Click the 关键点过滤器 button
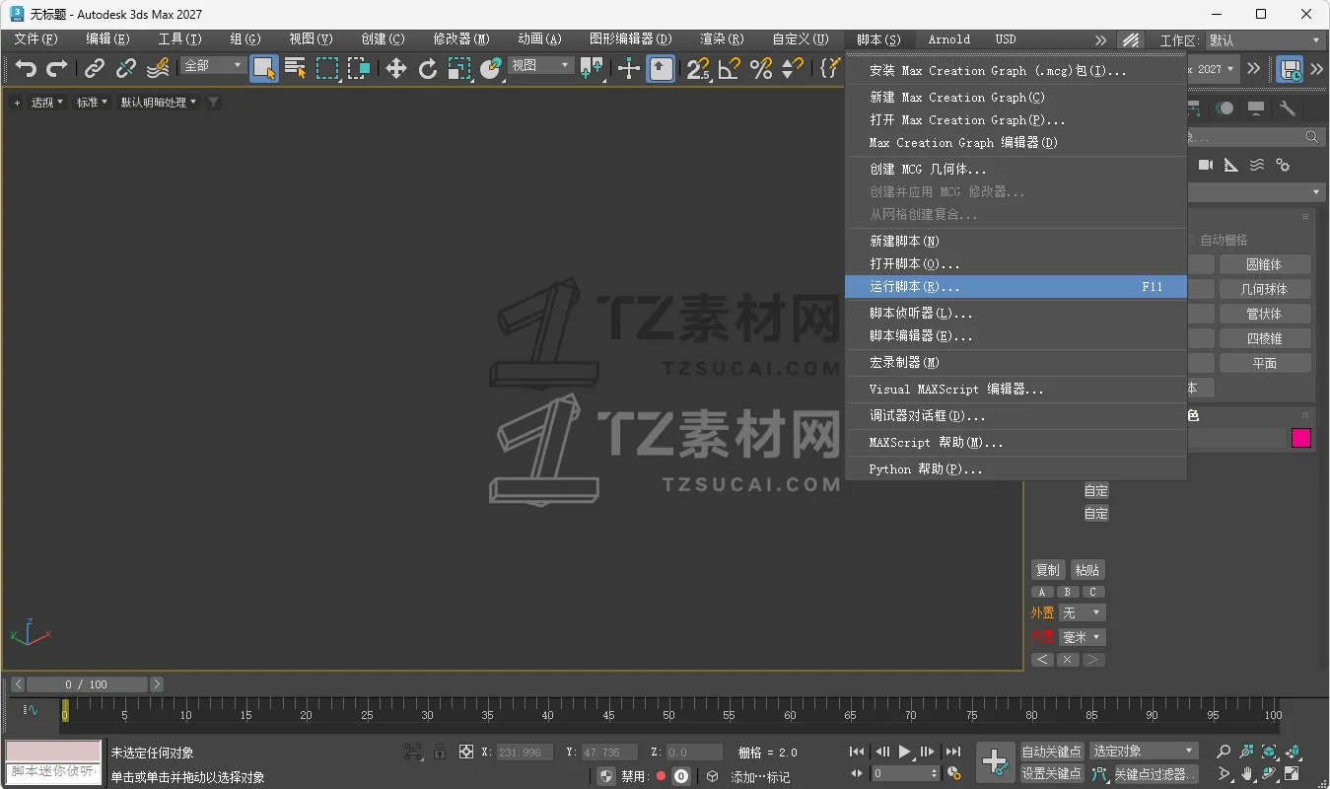The width and height of the screenshot is (1330, 789). (1155, 774)
